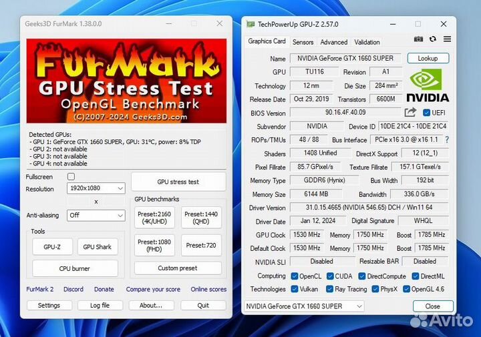Switch to the Graphics Card tab
Screen dimensions: 481x337
[267, 41]
